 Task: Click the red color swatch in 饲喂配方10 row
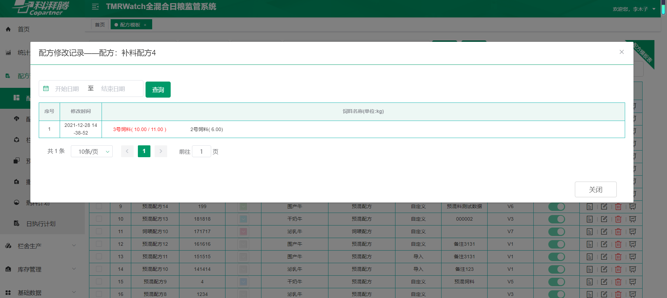[x=243, y=231]
